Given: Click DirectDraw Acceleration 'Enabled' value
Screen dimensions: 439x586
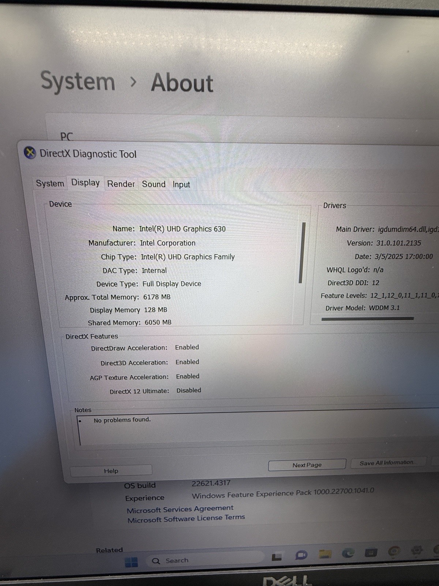Looking at the screenshot, I should (187, 347).
